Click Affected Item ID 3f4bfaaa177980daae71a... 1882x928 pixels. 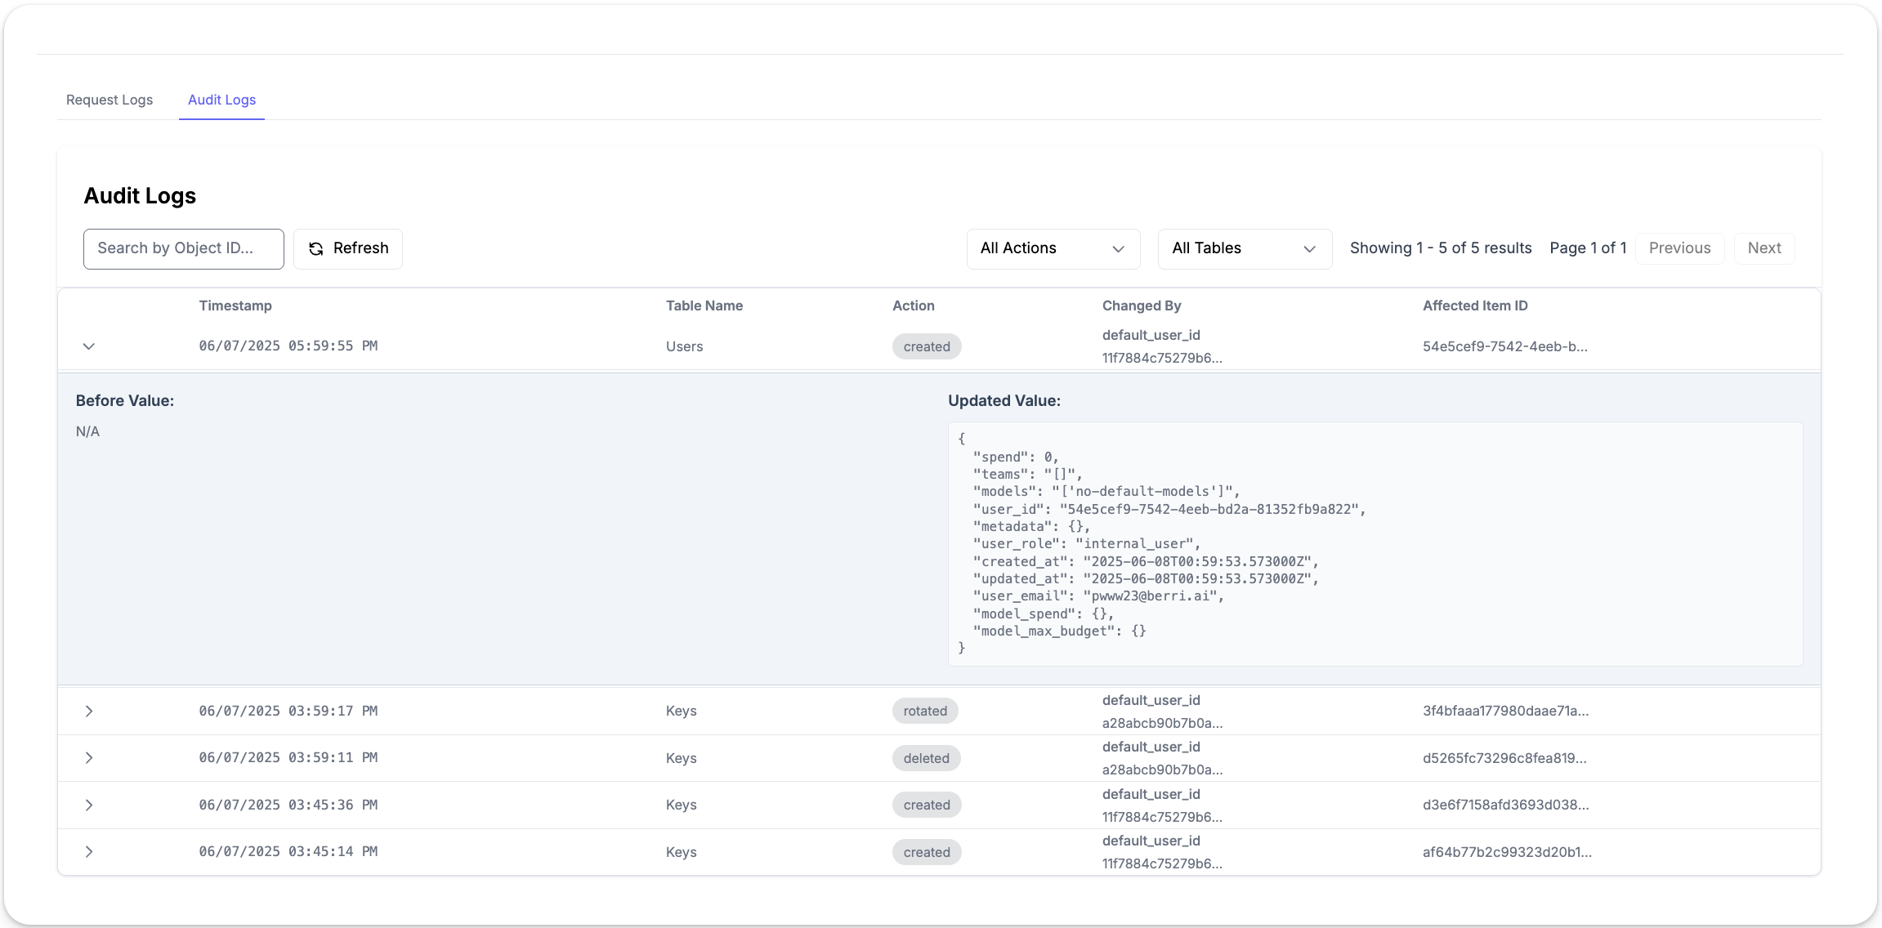click(x=1505, y=712)
